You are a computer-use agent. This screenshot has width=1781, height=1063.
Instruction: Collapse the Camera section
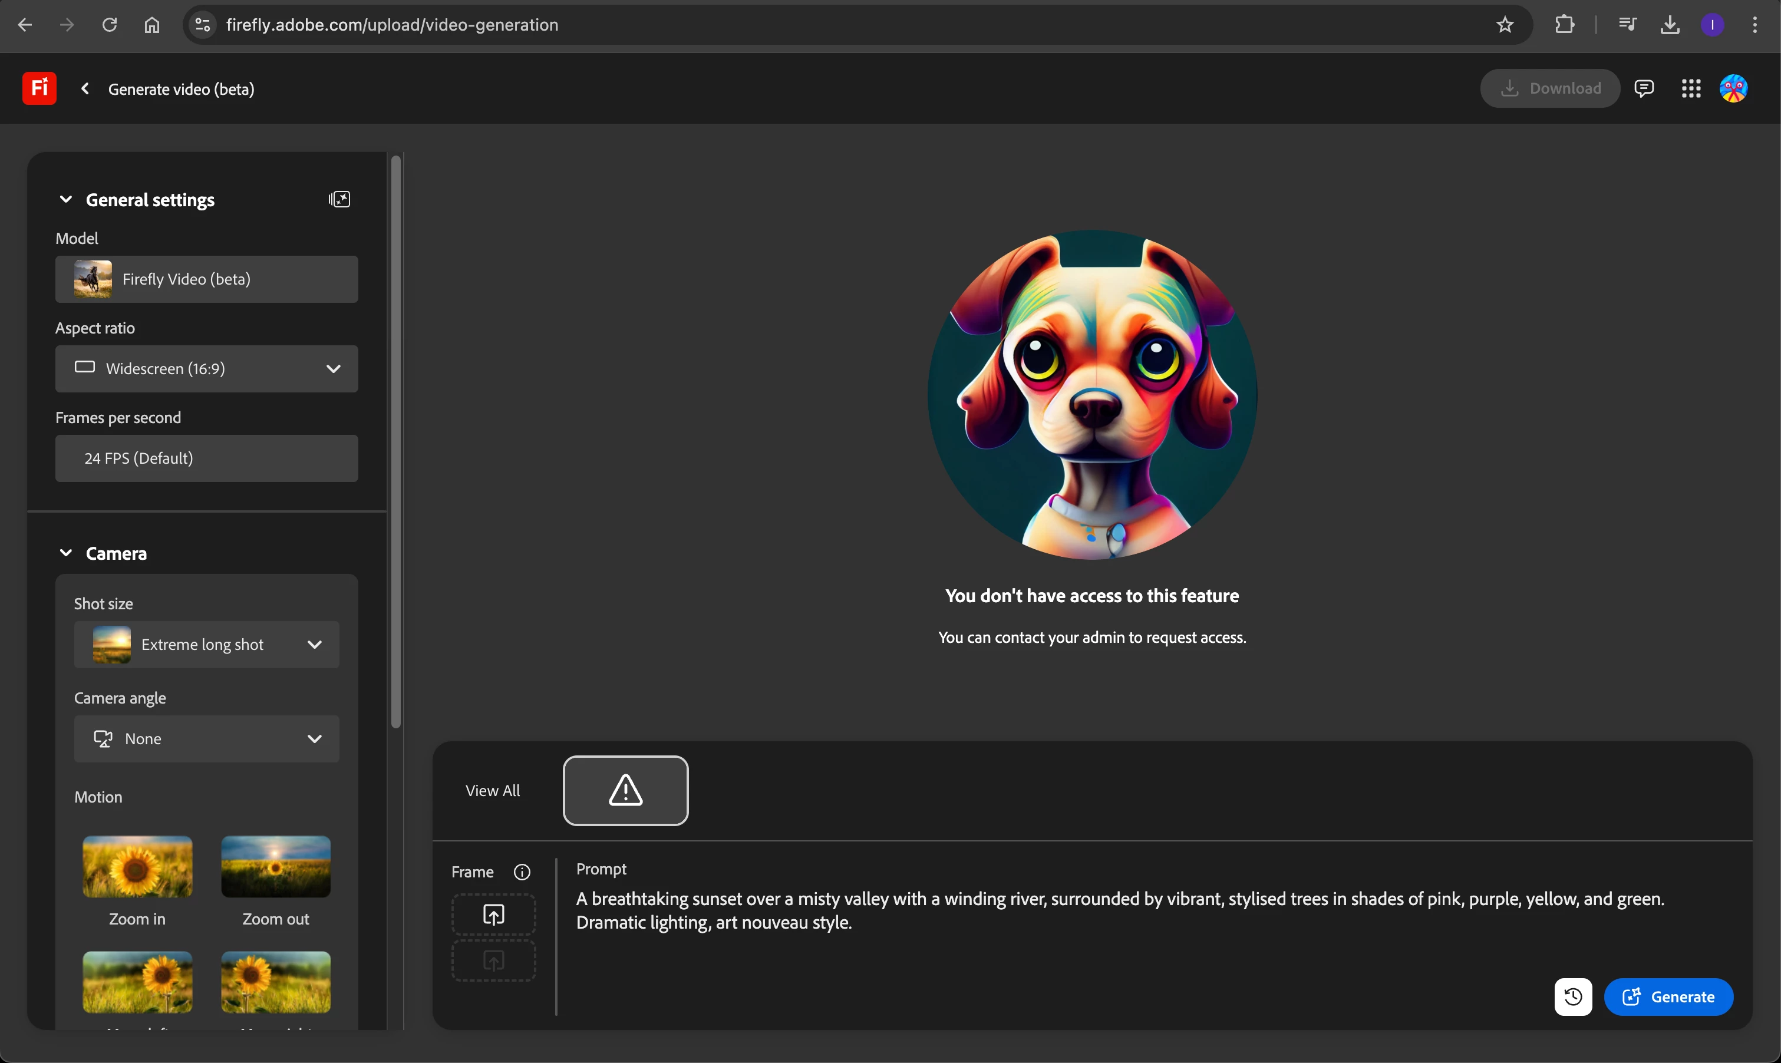pyautogui.click(x=66, y=553)
